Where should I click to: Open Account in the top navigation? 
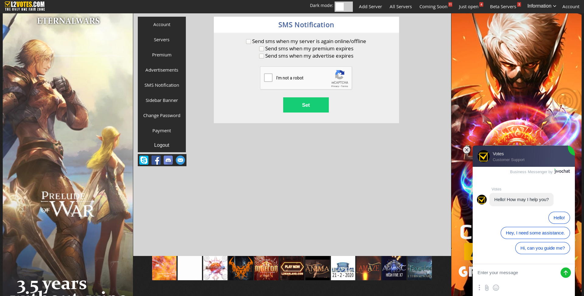571,7
